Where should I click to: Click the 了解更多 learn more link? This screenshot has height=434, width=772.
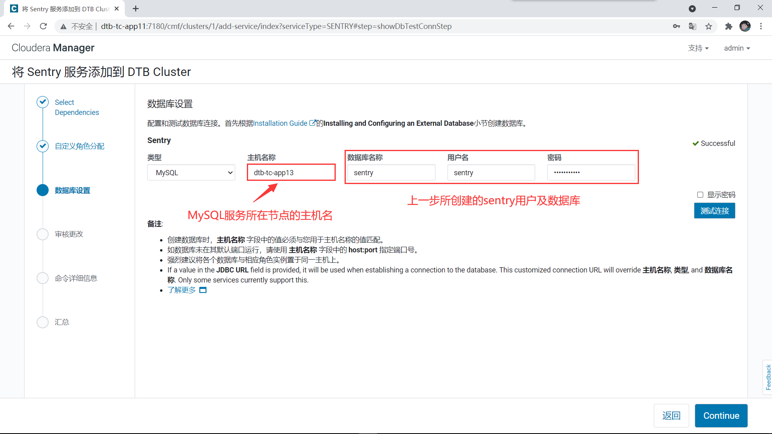182,290
